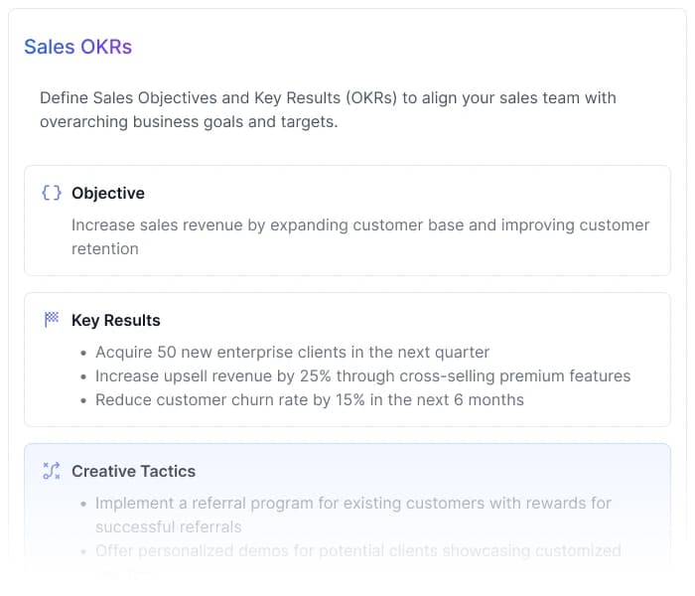The width and height of the screenshot is (695, 596).
Task: Click the bullet dot before "Implement a referral program"
Action: tap(82, 504)
